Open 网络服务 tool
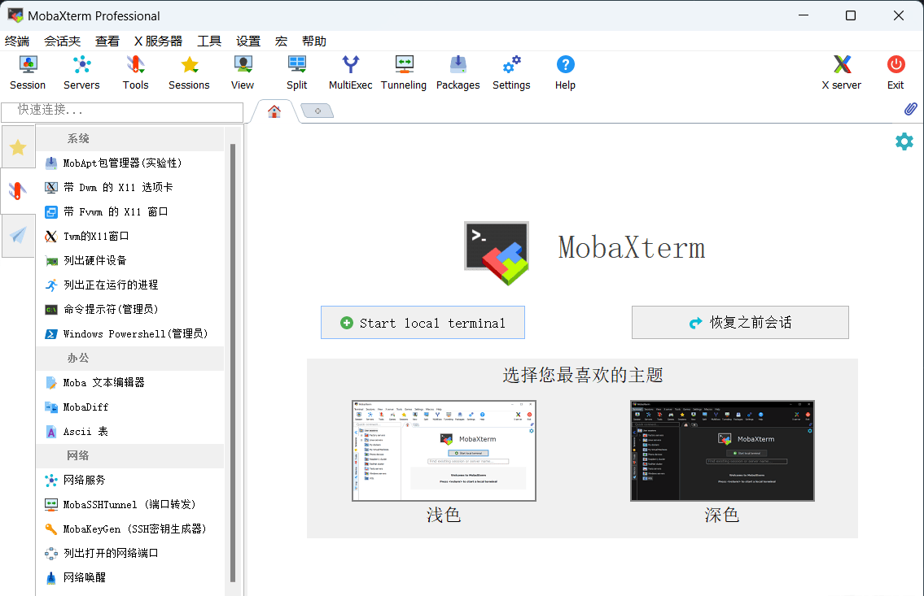Image resolution: width=924 pixels, height=596 pixels. 129,480
